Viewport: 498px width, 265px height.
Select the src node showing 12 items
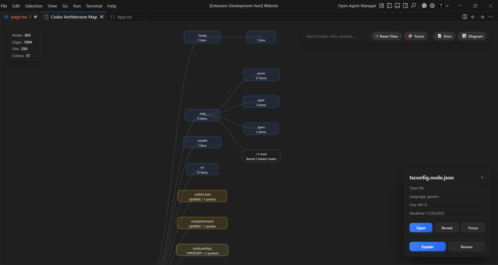click(202, 169)
